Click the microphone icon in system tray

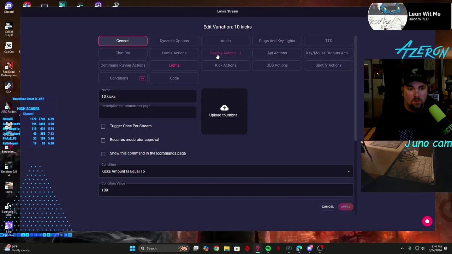410,248
